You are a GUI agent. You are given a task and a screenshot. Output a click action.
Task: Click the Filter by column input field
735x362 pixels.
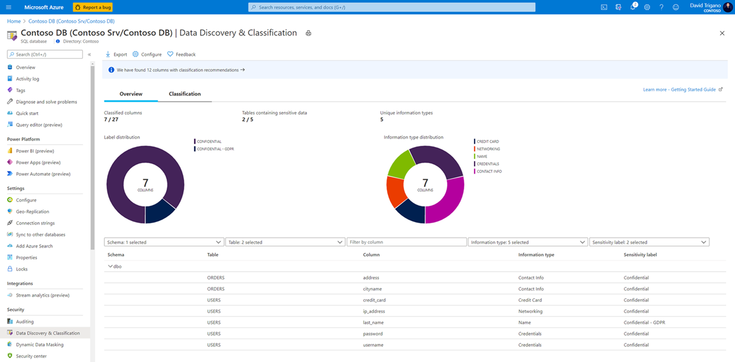[x=406, y=242]
